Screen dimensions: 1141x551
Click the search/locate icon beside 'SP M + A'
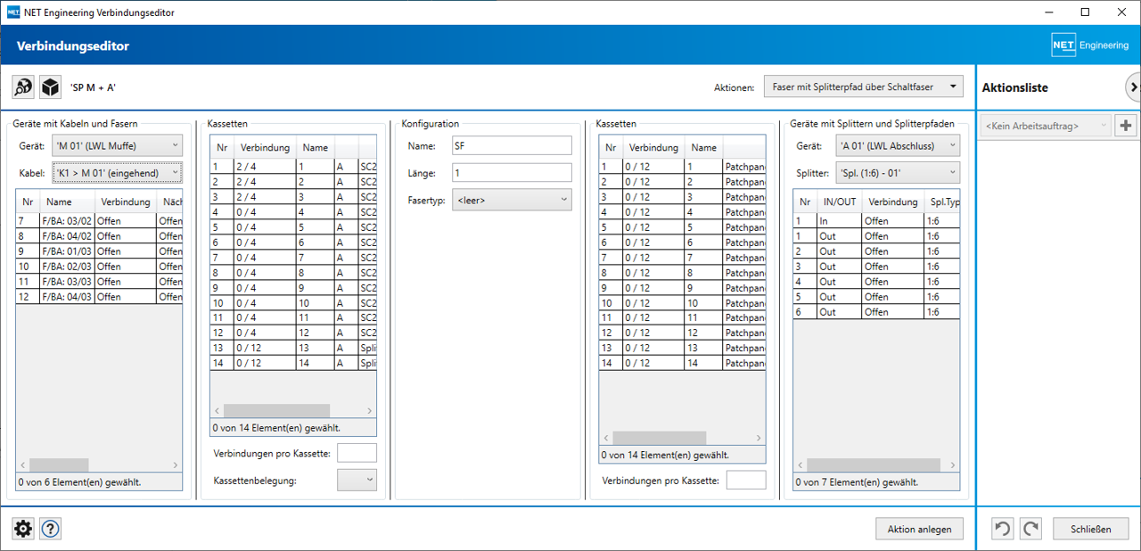tap(23, 87)
